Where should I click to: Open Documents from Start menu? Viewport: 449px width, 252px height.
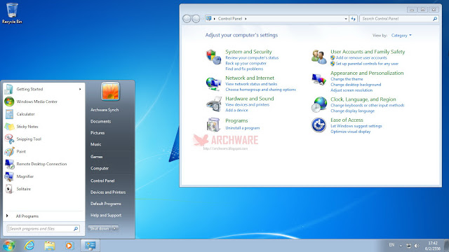[x=100, y=121]
